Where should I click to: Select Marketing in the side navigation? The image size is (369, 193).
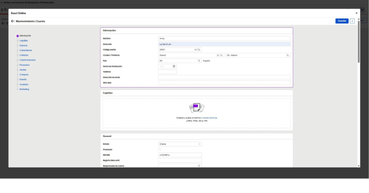[25, 89]
